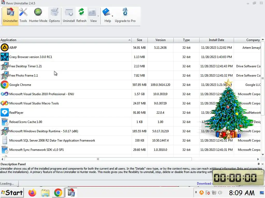Click the 00:00:00 desktop timer display
Viewport: 265px width, 198px height.
click(x=235, y=178)
